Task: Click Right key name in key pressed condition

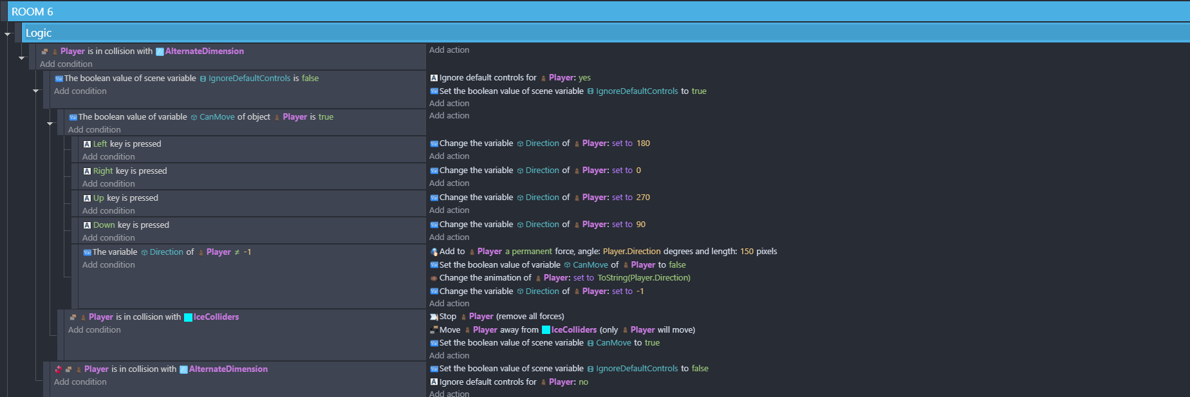Action: (x=103, y=171)
